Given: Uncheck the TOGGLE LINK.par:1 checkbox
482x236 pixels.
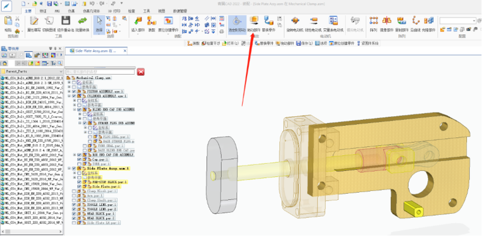Looking at the screenshot, I should 74,205.
